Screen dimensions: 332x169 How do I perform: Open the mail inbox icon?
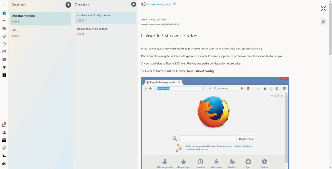point(4,140)
